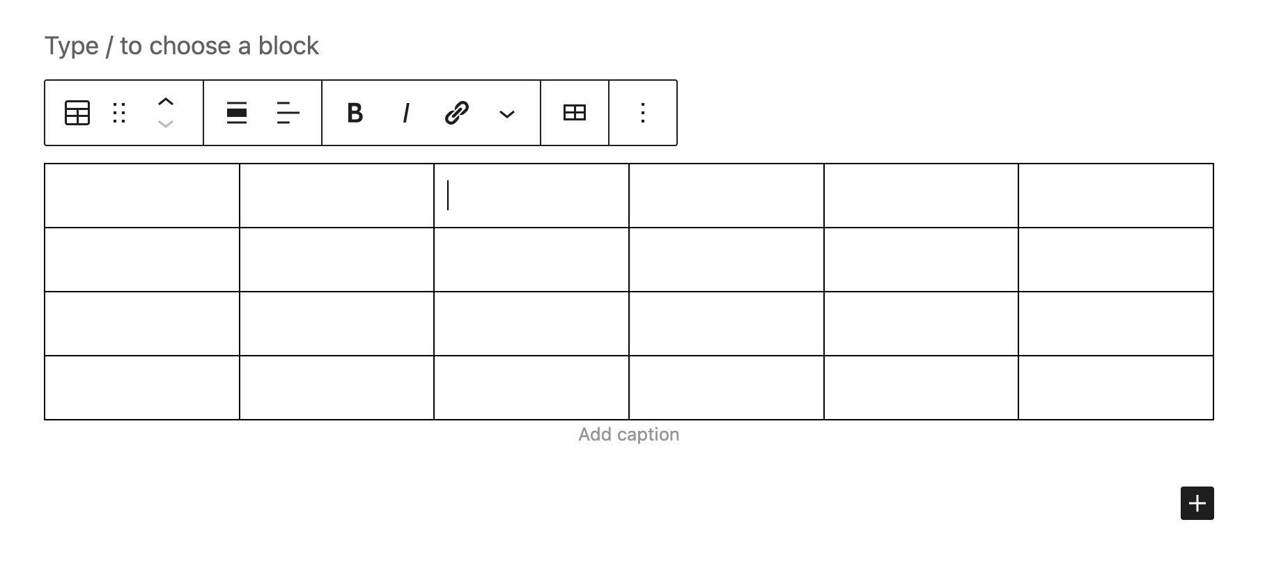Click the drag handle dots icon
Image resolution: width=1265 pixels, height=561 pixels.
(x=119, y=113)
